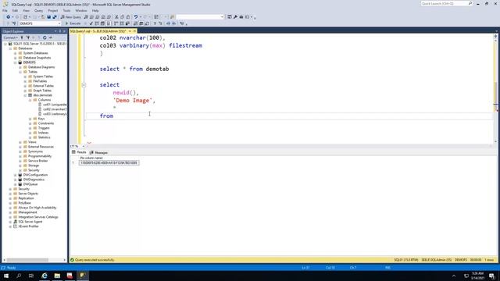Run the query with the Execute button
The height and width of the screenshot is (281, 500).
tap(73, 23)
